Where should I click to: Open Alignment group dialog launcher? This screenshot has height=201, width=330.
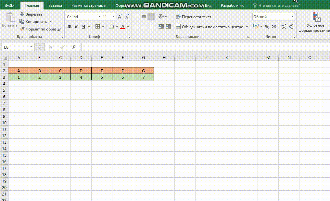[248, 37]
